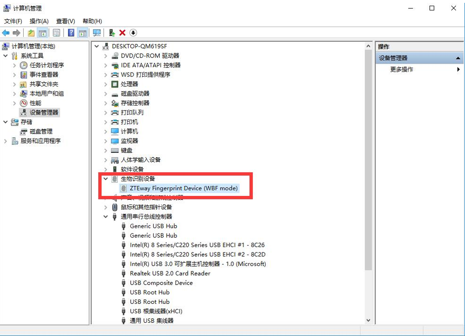Toggle the Show/Hide Action Pane button
The image size is (465, 336).
[82, 33]
